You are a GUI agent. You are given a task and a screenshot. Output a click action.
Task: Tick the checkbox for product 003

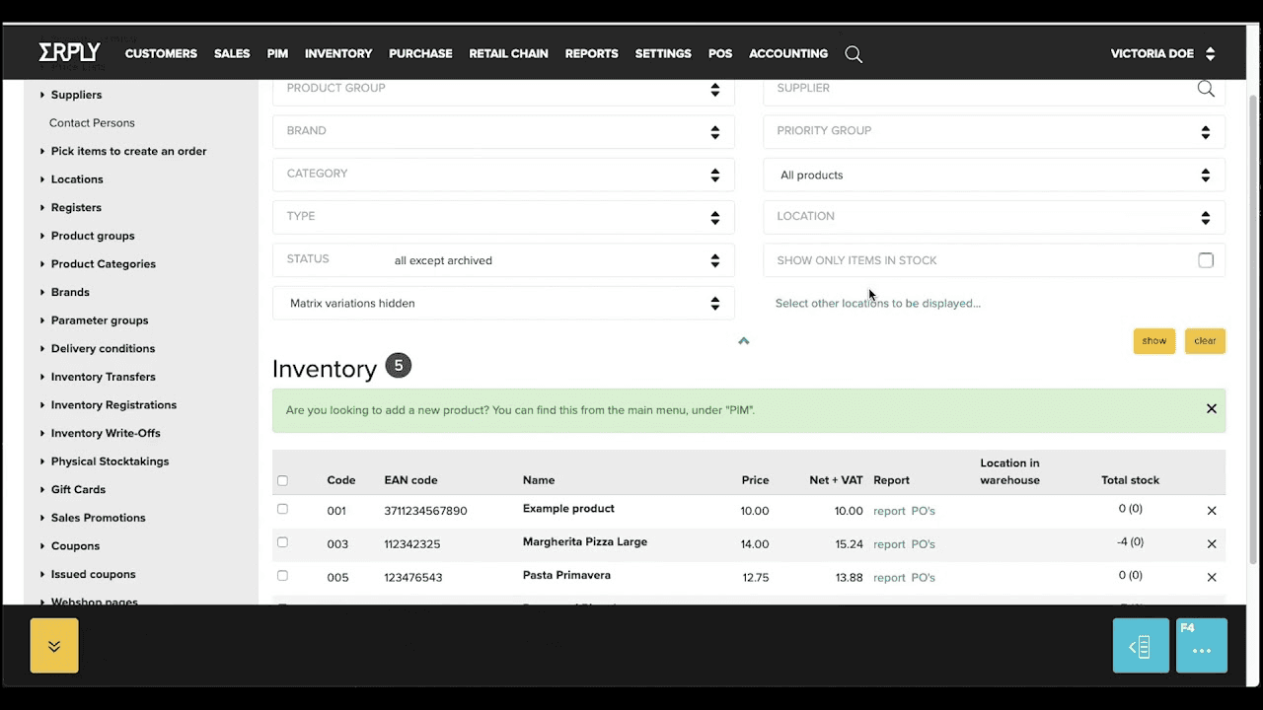282,542
